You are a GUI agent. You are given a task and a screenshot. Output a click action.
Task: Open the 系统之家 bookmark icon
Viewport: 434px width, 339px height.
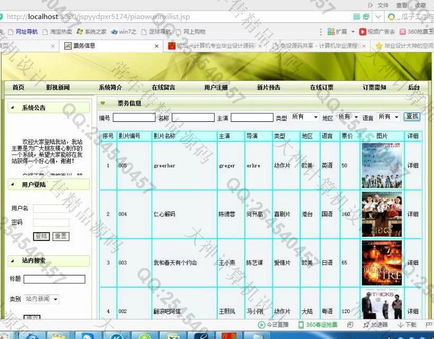[80, 32]
